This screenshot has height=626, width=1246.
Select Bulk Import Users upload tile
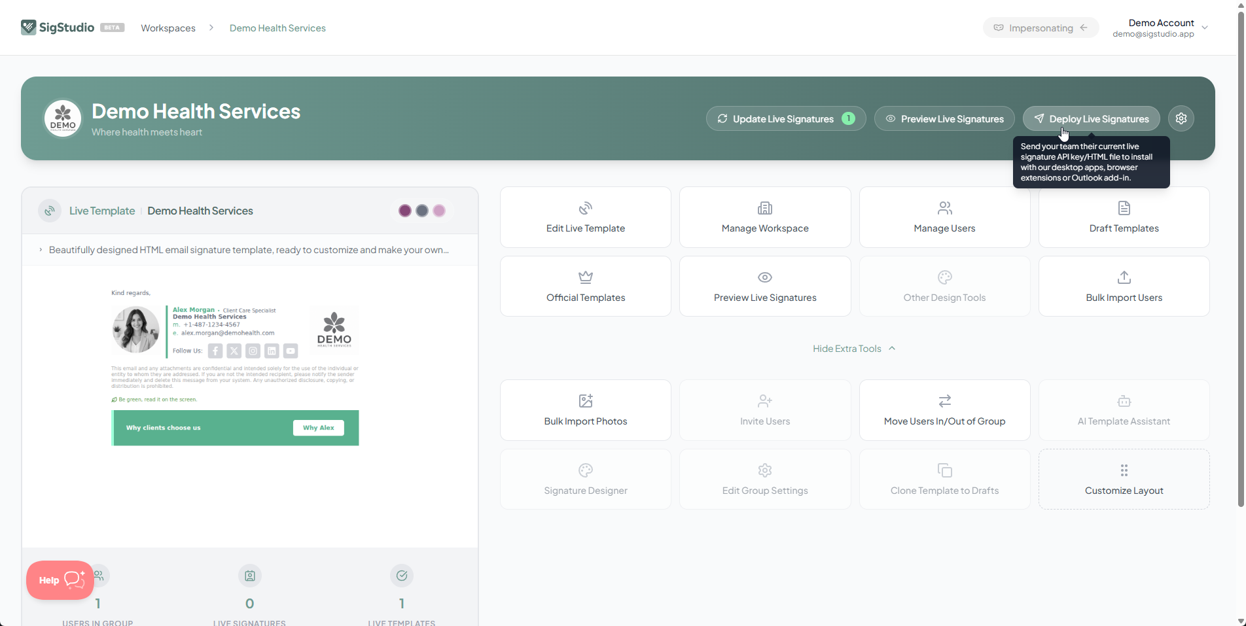[x=1124, y=287]
